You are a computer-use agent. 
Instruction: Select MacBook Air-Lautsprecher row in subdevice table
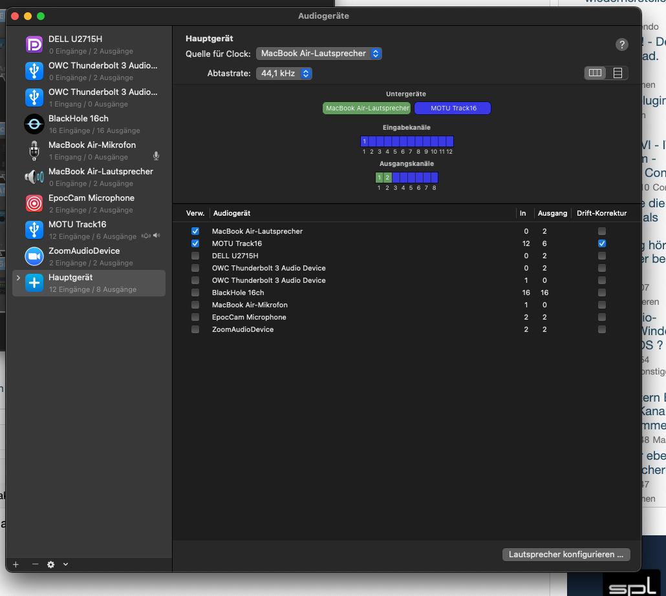coord(407,231)
